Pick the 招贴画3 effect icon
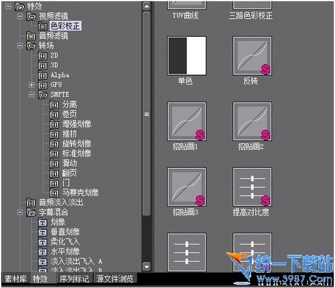 [186, 187]
